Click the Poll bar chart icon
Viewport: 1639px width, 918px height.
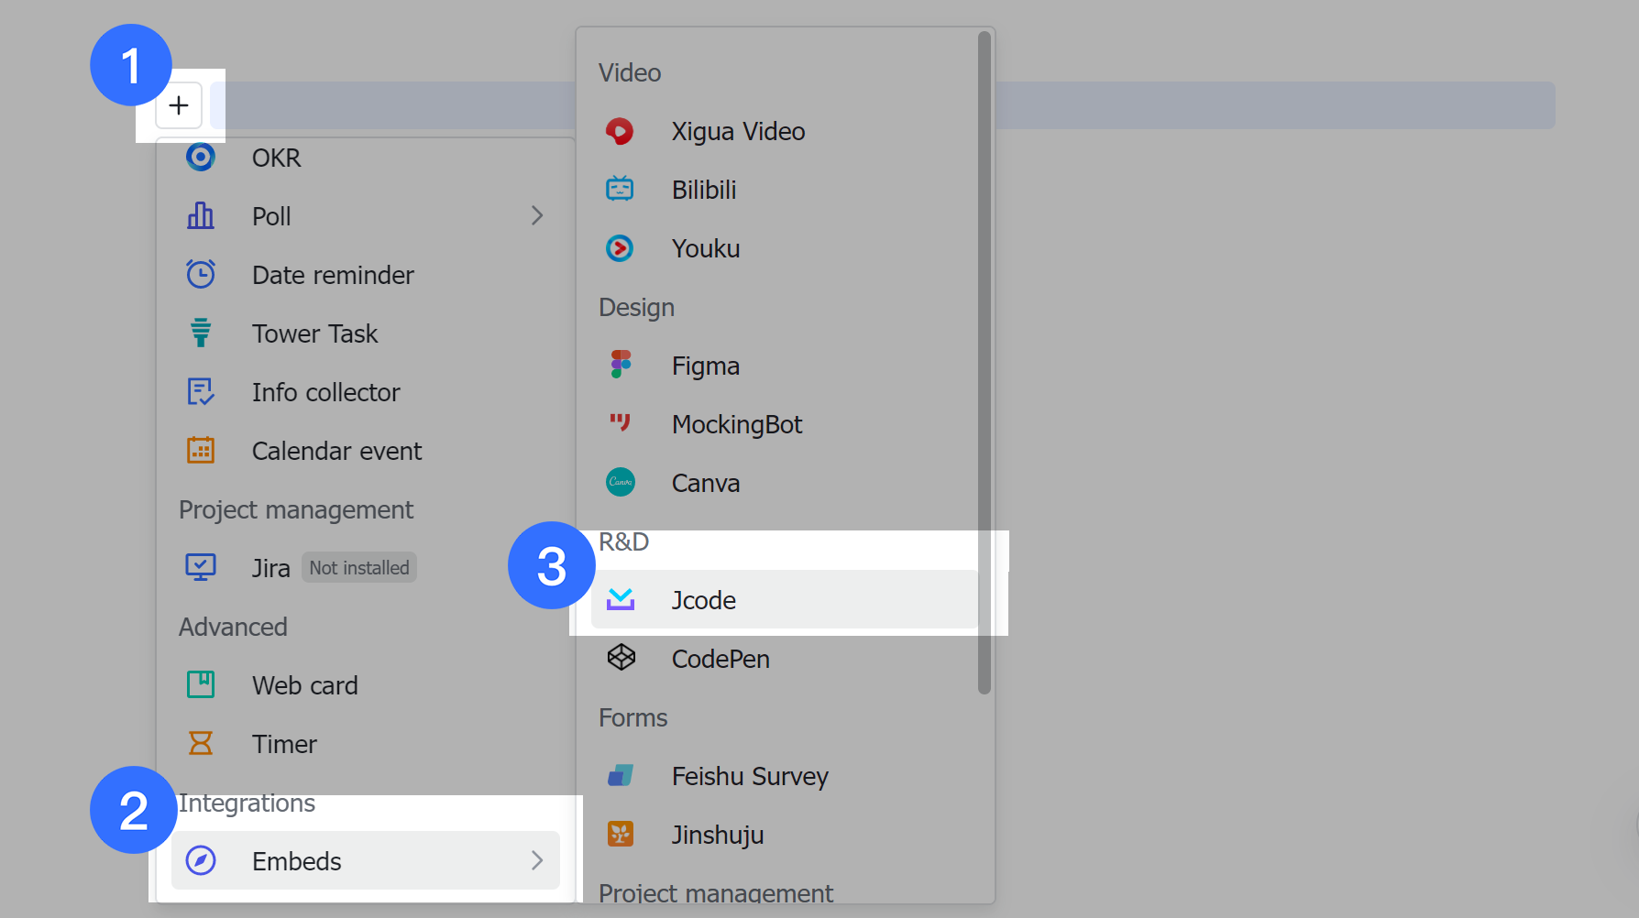click(201, 216)
